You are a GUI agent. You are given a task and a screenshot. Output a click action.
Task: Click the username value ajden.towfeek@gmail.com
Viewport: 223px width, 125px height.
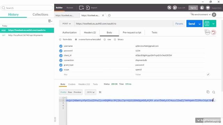(x=147, y=46)
